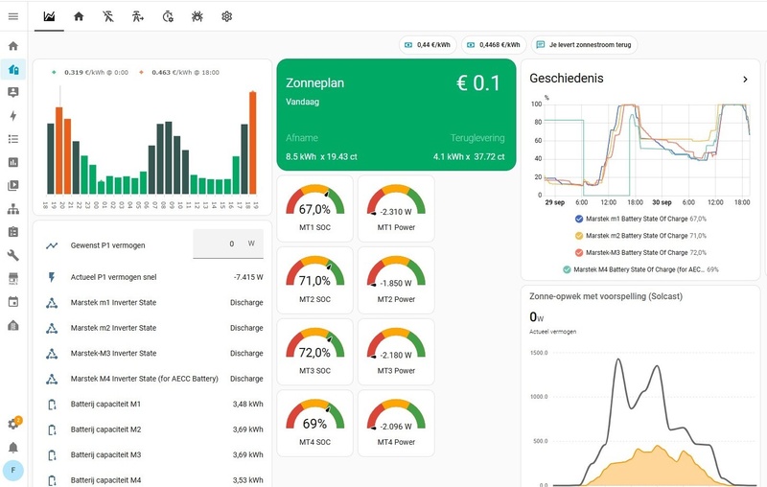Open the network hierarchy sidebar icon

13,209
